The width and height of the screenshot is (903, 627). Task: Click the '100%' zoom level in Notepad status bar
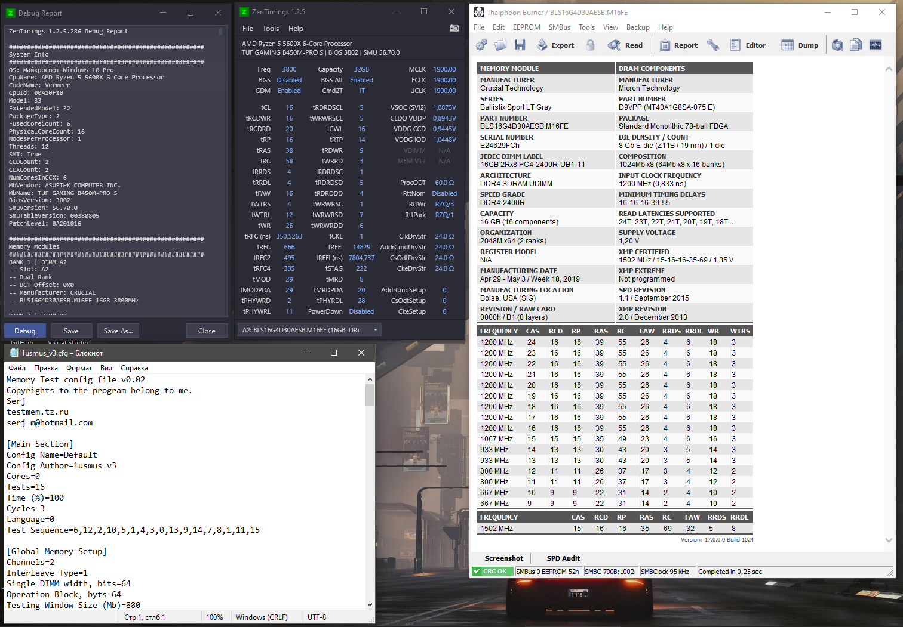214,617
